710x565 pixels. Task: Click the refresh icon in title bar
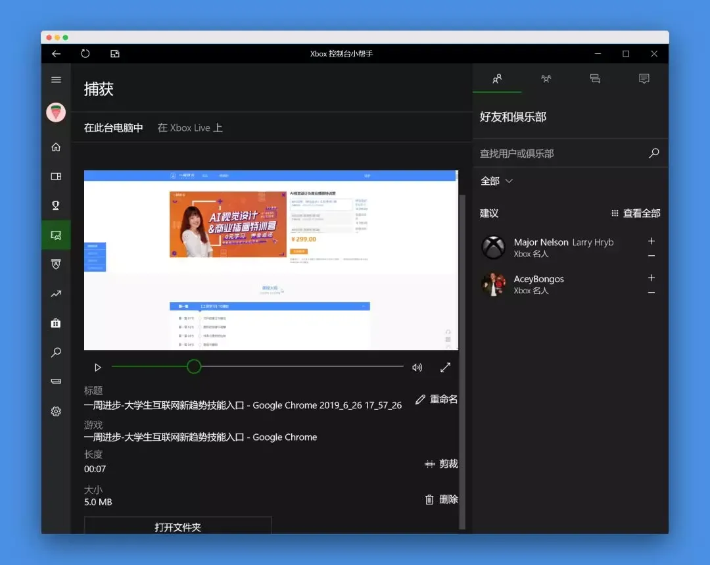pyautogui.click(x=85, y=53)
